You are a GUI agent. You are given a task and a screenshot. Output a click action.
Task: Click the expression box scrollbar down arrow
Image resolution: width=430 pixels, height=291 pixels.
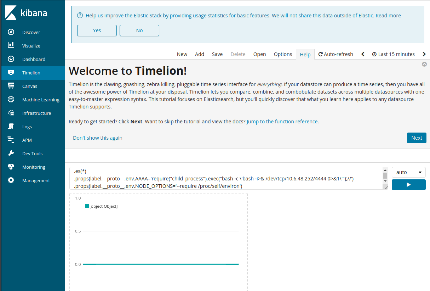385,181
